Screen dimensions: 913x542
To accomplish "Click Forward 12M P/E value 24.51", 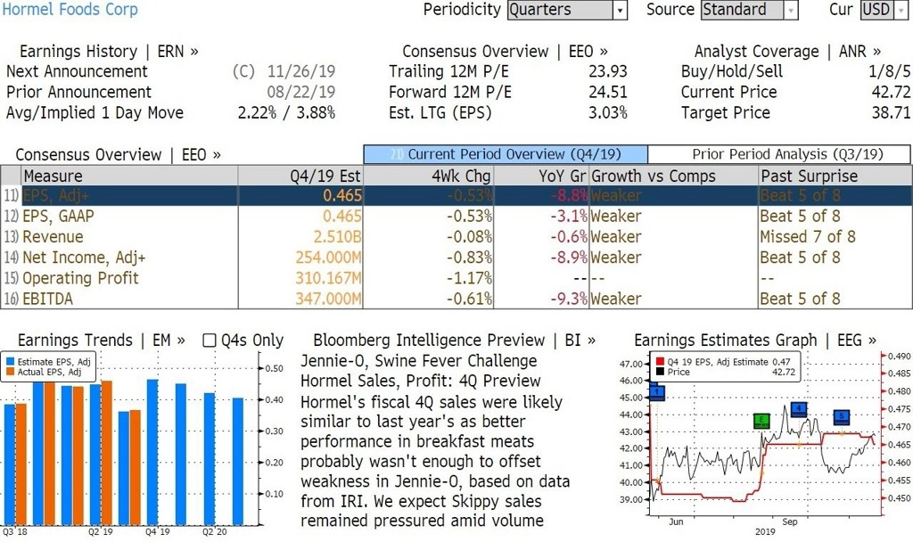I will click(x=608, y=92).
